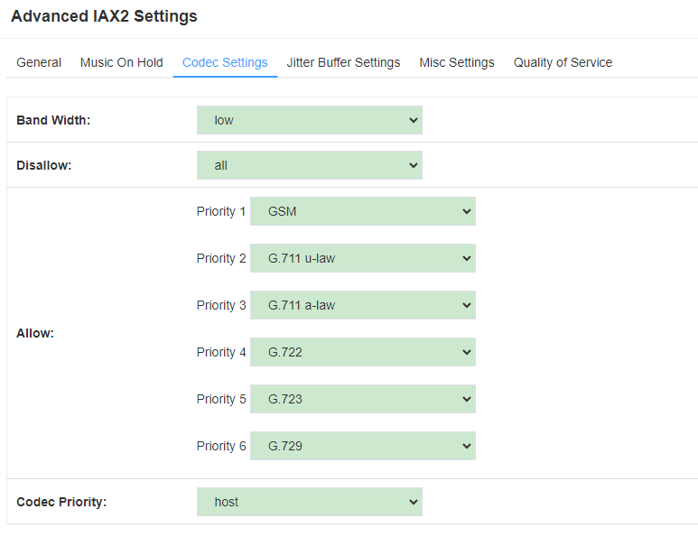Click the Priority 3 label
The image size is (698, 537).
coord(221,305)
